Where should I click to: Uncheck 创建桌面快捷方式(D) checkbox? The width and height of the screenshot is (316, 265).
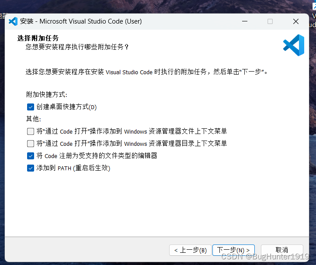click(x=31, y=107)
